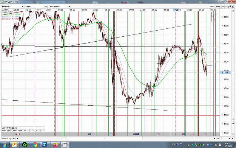236x148 pixels.
Task: Click the horizontal zoom slider
Action: tap(224, 139)
